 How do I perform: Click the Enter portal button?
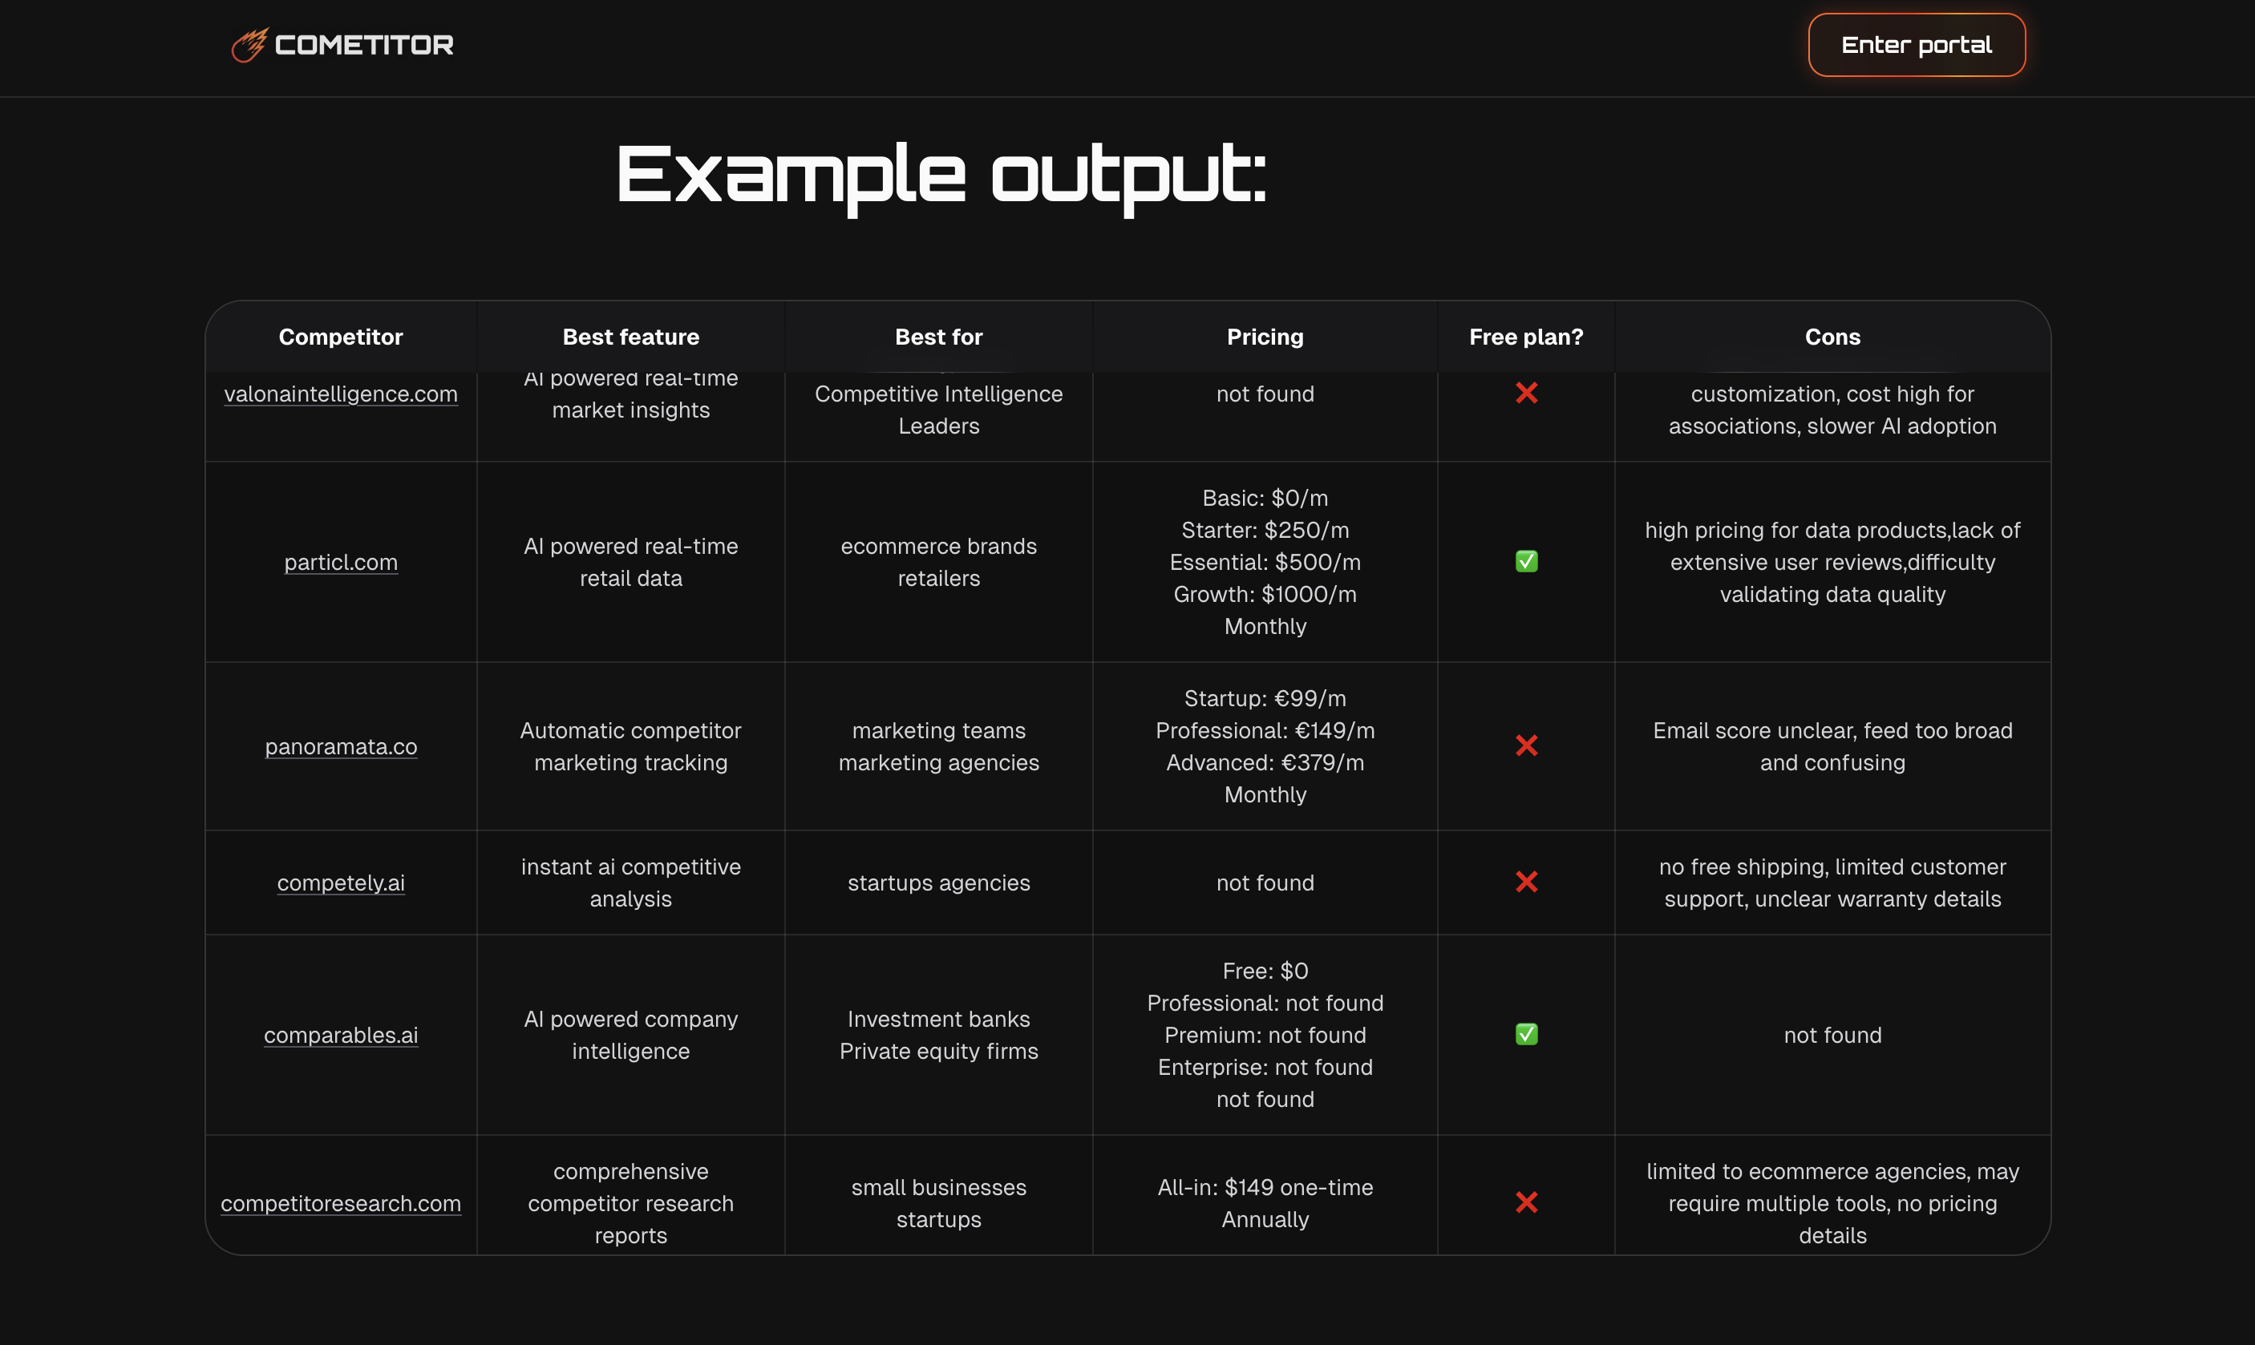1916,43
